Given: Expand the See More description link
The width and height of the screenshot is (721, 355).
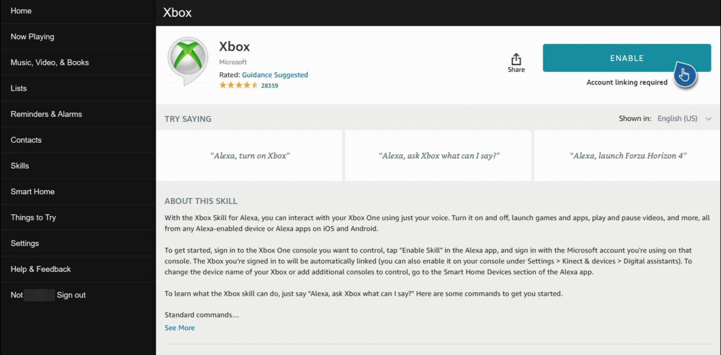Looking at the screenshot, I should [x=179, y=328].
